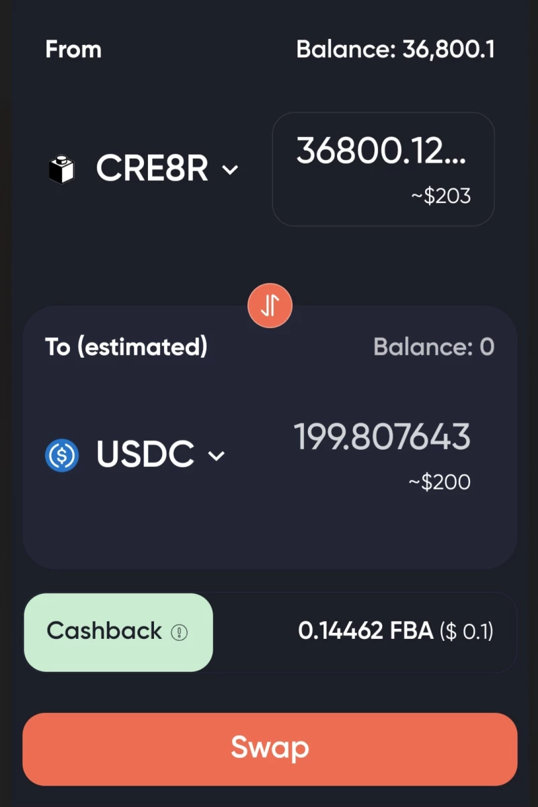
Task: Expand the USDC token chevron
Action: point(216,457)
